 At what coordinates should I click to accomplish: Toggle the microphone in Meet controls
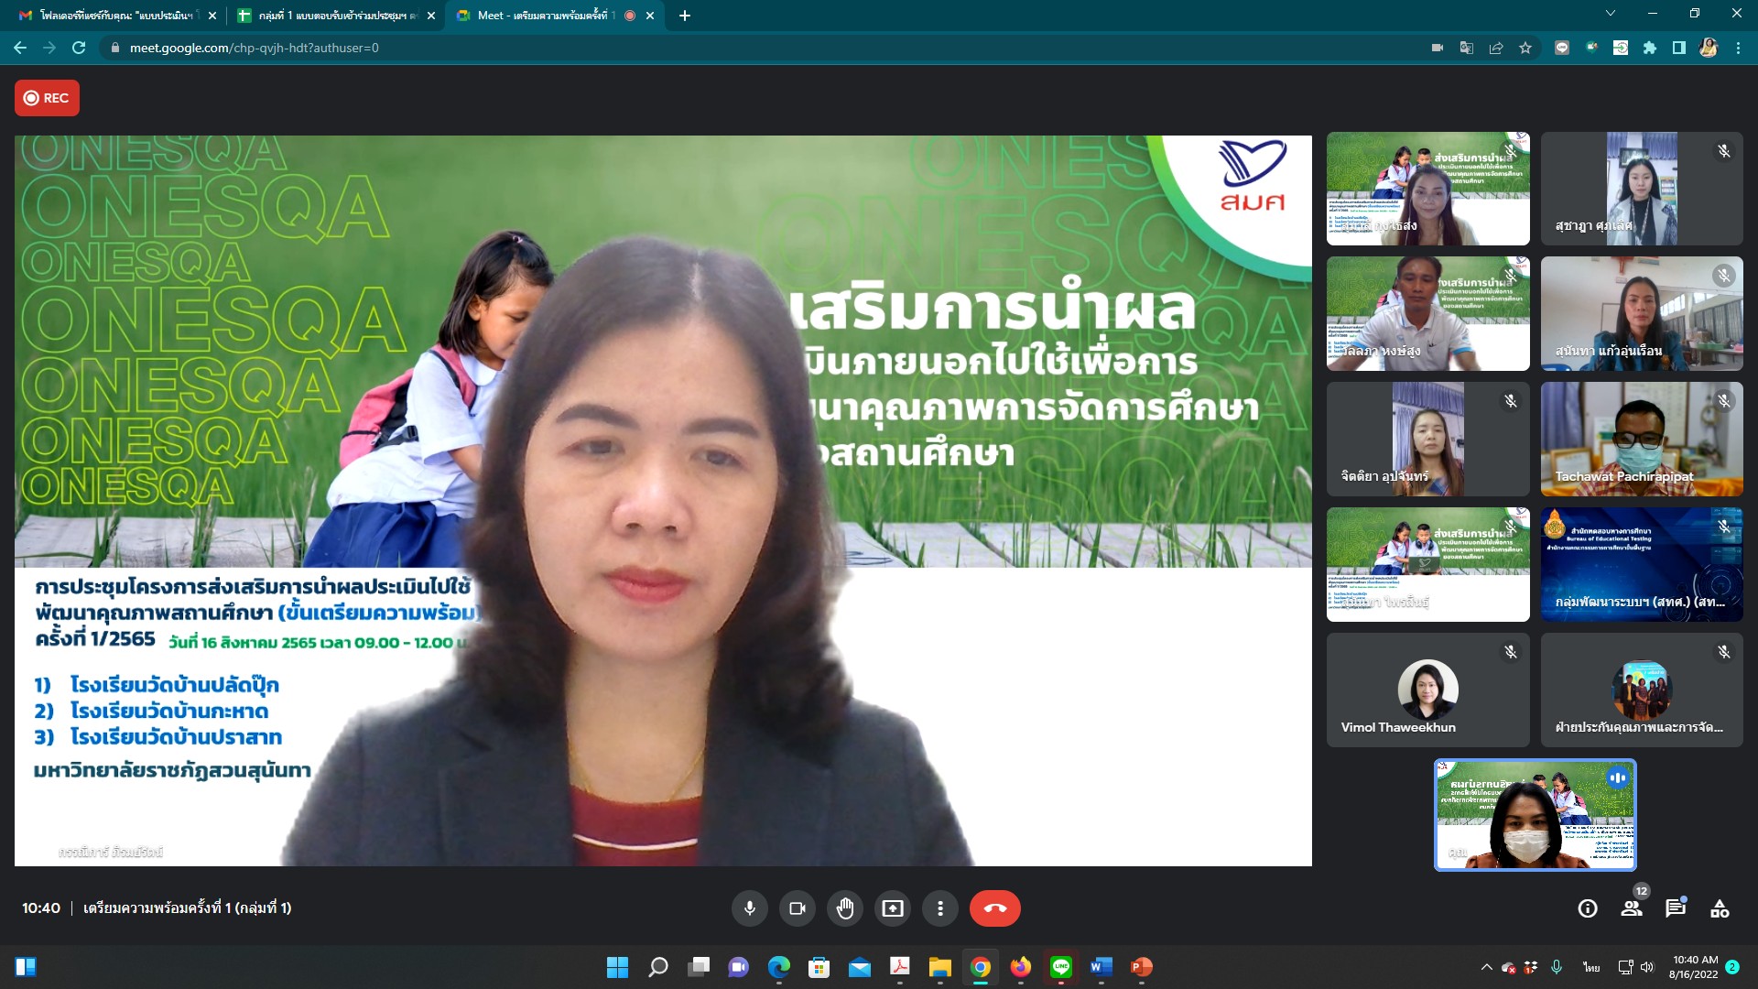click(x=749, y=908)
